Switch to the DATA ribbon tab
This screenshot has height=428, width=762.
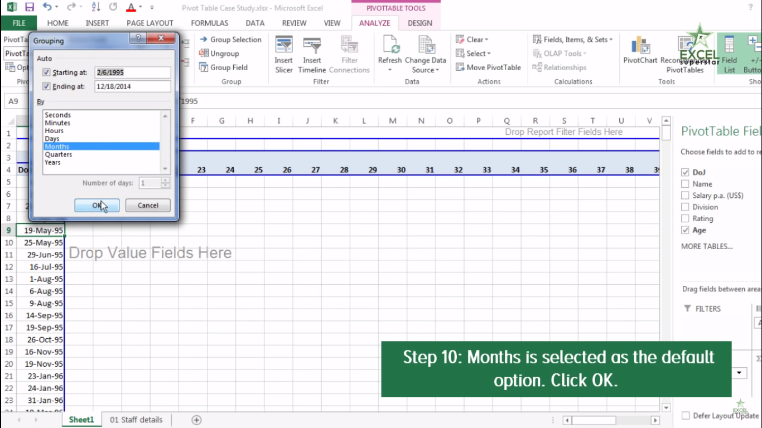(255, 23)
